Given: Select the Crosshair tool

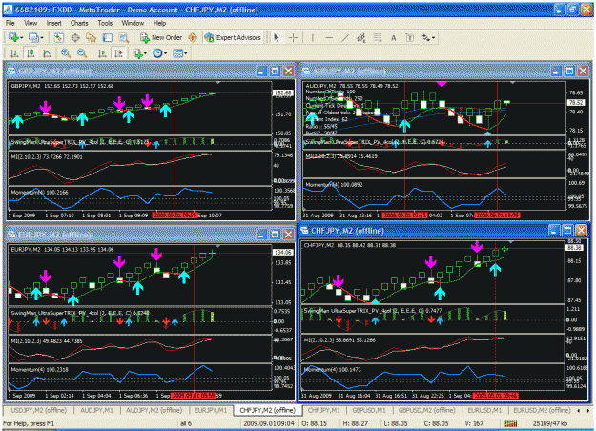Looking at the screenshot, I should click(293, 37).
